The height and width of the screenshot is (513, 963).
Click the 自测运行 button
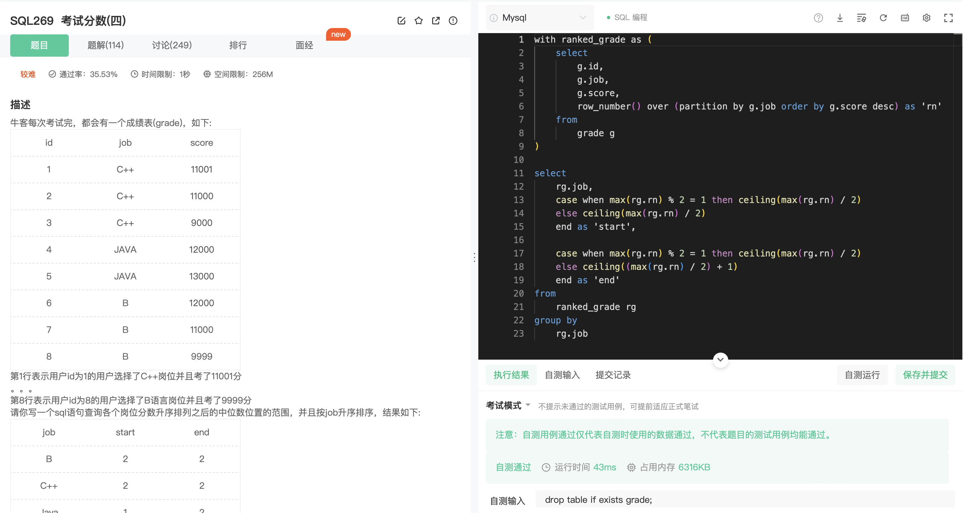[862, 375]
